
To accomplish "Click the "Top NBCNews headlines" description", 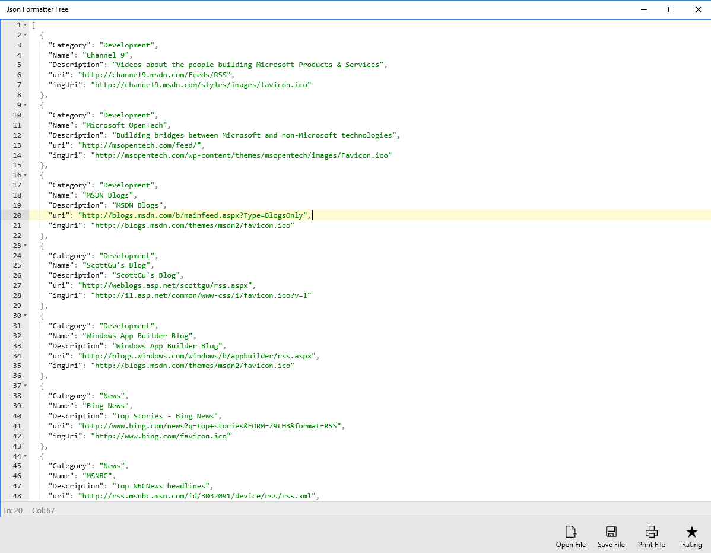I will [x=160, y=486].
